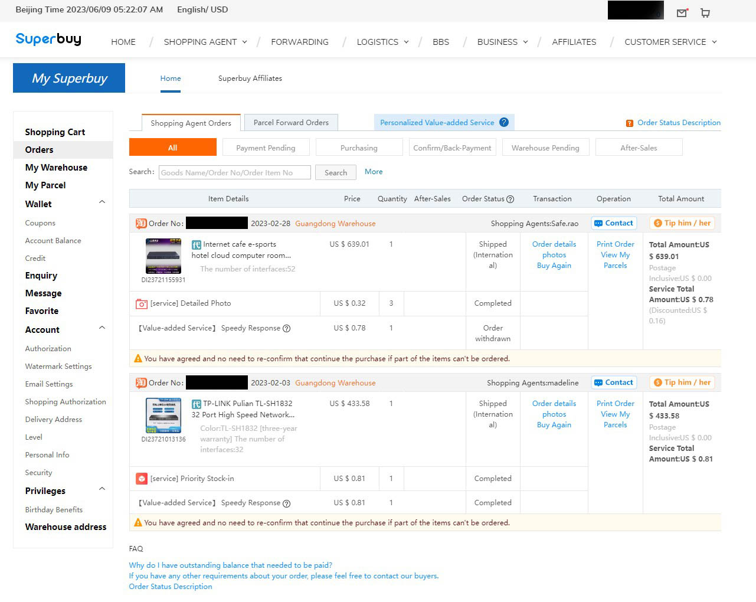Collapse the Privileges section in sidebar

click(102, 489)
